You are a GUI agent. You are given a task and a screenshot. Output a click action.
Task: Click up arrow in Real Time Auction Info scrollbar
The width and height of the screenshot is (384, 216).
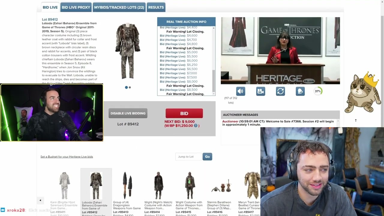pos(214,28)
